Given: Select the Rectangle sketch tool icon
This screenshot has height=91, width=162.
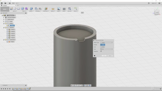Looking at the screenshot, I should point(19,9).
